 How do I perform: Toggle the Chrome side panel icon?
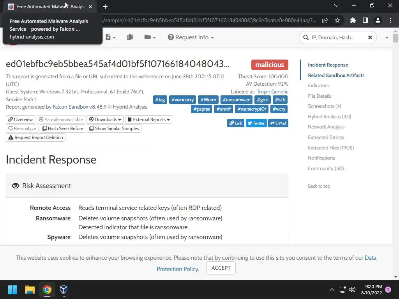(x=365, y=20)
